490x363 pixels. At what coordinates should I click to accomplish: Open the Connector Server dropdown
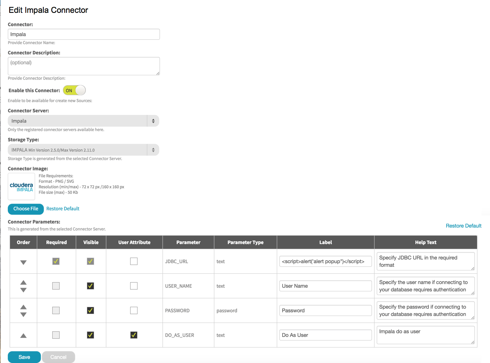click(83, 121)
